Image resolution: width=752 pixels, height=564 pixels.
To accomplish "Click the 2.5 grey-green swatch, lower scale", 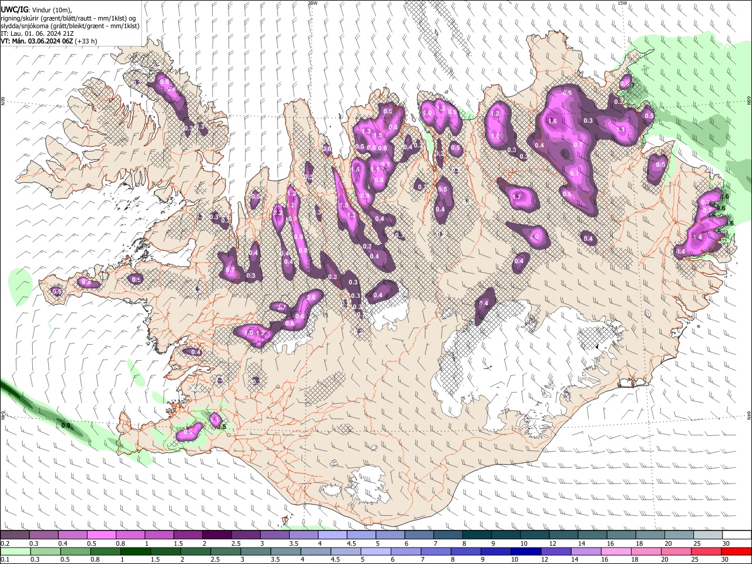I will click(x=226, y=551).
